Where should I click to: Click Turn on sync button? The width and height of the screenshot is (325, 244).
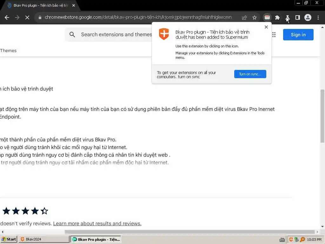click(250, 74)
